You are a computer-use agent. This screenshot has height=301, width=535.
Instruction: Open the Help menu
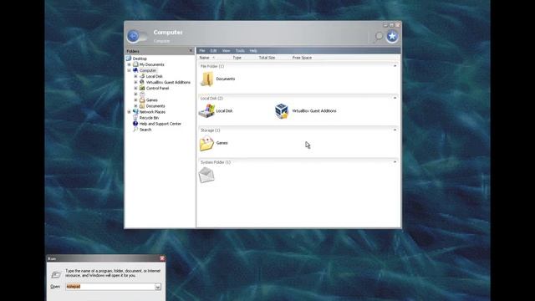coord(253,50)
